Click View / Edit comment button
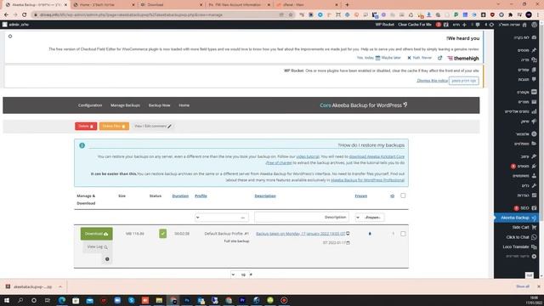Screen dimensions: 544x306 point(153,127)
